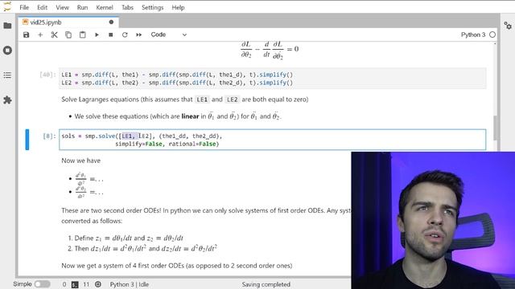Insert a cell below with plus icon
The image size is (515, 289).
tap(40, 35)
